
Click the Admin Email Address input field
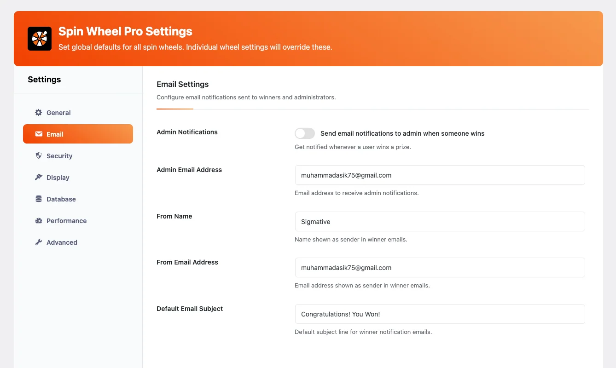point(440,175)
